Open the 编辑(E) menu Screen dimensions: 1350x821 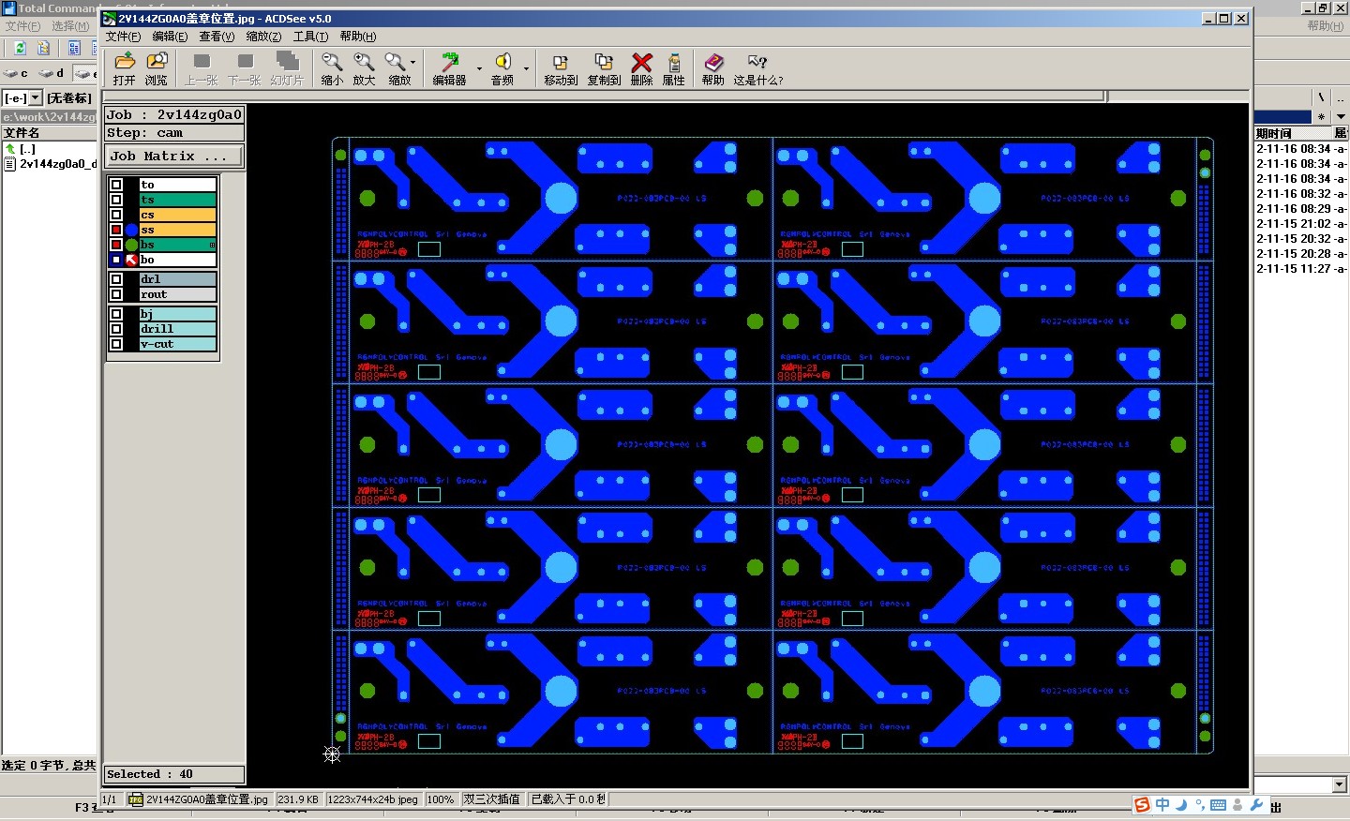170,37
